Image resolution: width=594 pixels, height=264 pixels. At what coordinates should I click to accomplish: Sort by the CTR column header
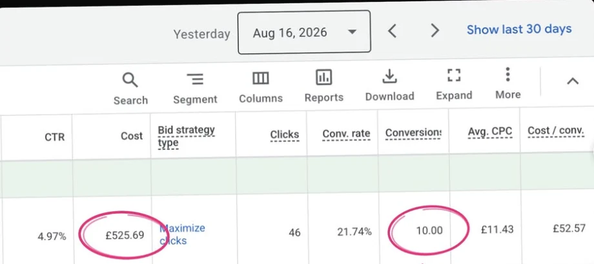point(54,137)
